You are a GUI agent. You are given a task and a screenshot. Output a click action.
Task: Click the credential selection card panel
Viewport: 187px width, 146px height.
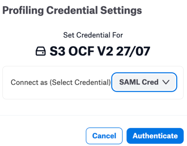(x=93, y=83)
